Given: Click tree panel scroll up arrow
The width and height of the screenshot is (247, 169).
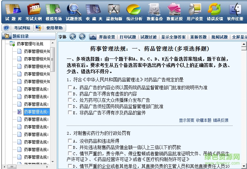Looking at the screenshot, I should point(53,43).
